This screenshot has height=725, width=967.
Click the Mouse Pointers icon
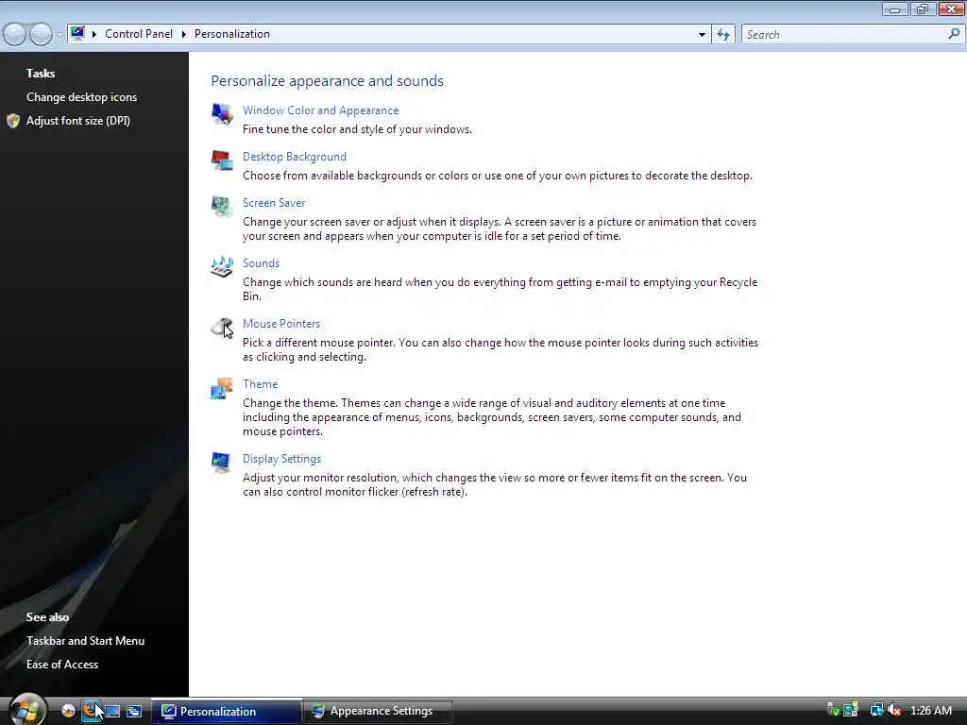[222, 328]
